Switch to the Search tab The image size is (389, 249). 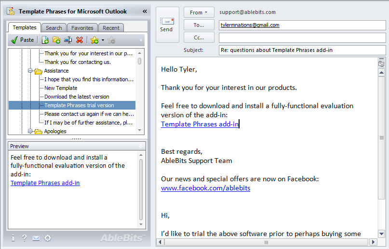click(x=54, y=28)
